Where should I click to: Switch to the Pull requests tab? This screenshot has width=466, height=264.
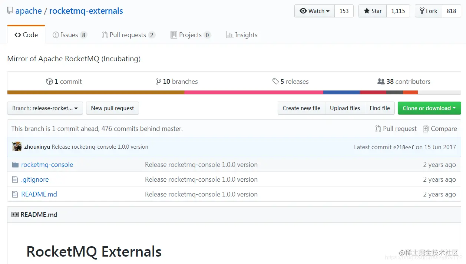[x=128, y=35]
